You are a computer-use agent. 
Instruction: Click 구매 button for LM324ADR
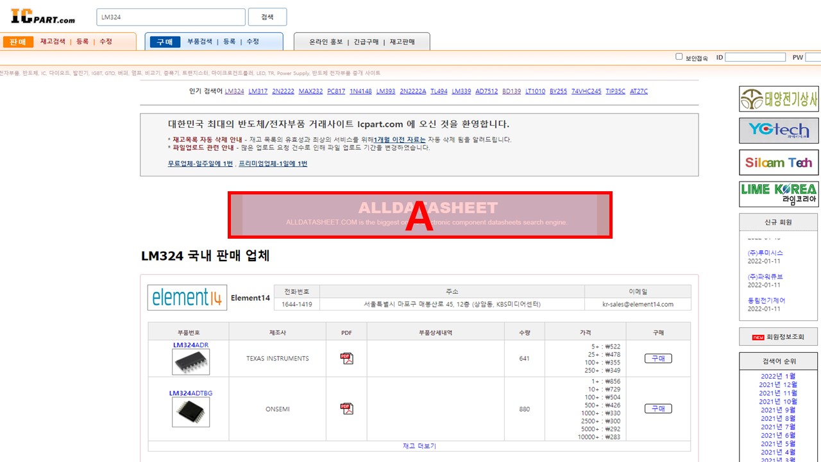coord(658,358)
